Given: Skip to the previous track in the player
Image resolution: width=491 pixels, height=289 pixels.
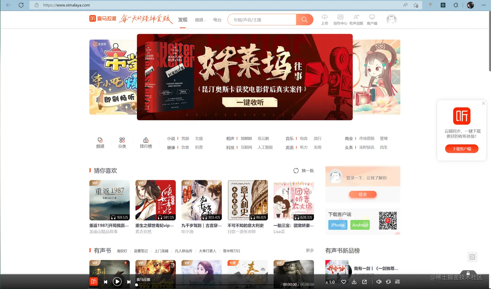Looking at the screenshot, I should click(106, 282).
